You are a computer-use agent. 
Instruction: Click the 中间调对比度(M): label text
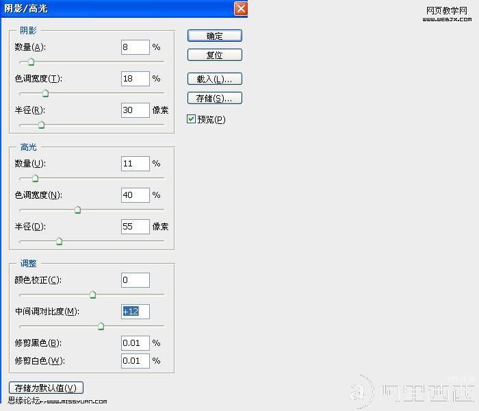47,312
